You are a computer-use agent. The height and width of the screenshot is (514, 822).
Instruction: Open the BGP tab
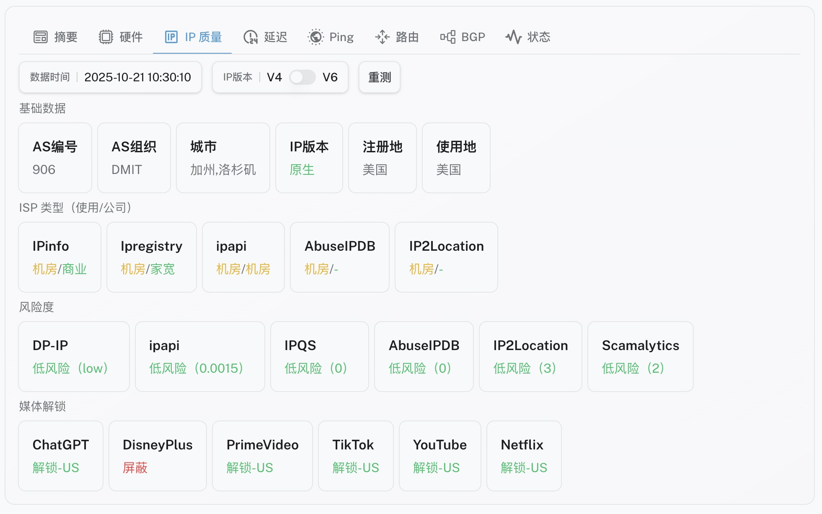point(473,37)
